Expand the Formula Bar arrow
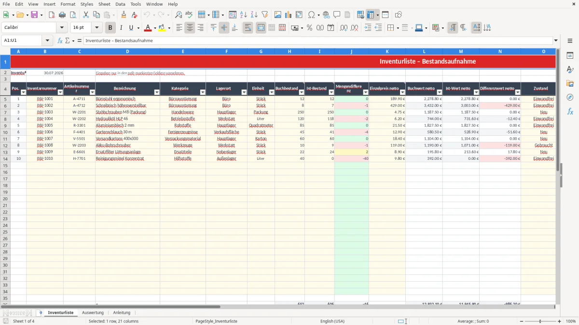This screenshot has height=325, width=579. [x=556, y=41]
